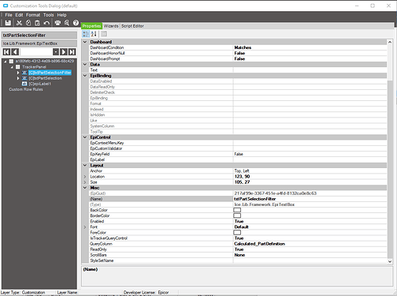Click the Undo arrow icon
Image resolution: width=397 pixels, height=296 pixels.
coord(46,23)
